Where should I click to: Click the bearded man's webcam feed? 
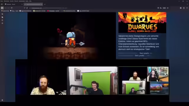tap(41, 81)
